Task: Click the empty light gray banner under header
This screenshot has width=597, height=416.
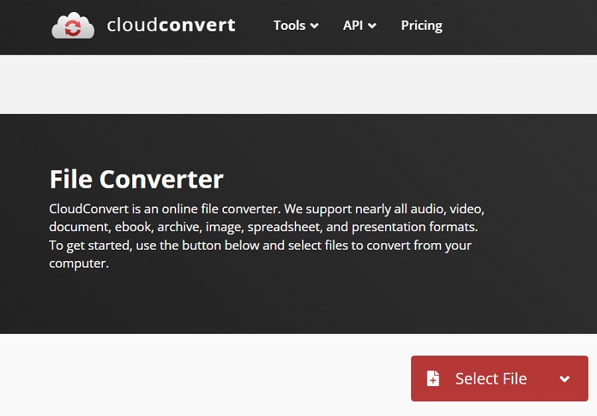Action: [298, 84]
